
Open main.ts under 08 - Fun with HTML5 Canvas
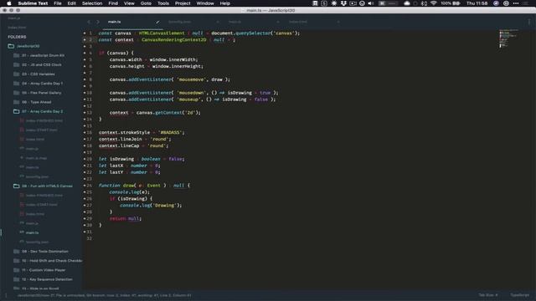32,232
